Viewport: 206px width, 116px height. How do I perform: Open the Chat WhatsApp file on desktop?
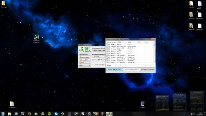point(200,5)
